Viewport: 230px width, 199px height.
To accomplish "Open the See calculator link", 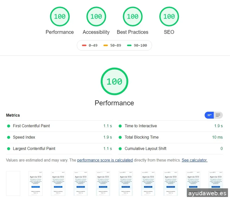I will 194,160.
